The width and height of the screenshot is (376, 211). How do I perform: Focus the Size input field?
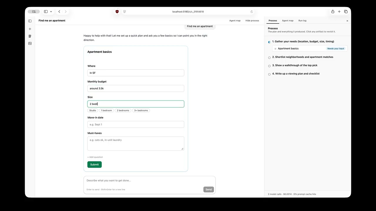pos(136,104)
